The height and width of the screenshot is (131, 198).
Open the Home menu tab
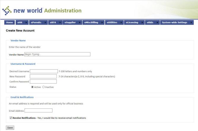[10, 23]
